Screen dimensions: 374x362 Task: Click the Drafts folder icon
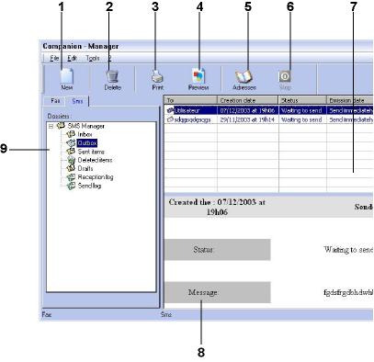click(71, 168)
